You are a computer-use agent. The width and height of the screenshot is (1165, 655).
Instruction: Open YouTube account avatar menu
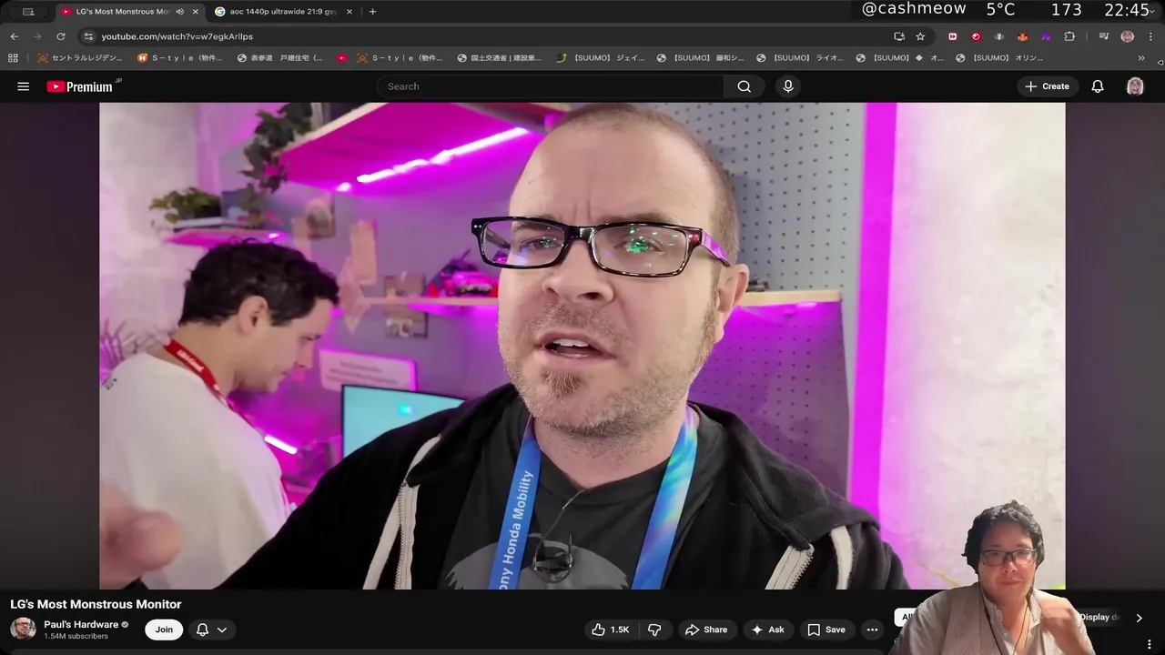pos(1135,86)
